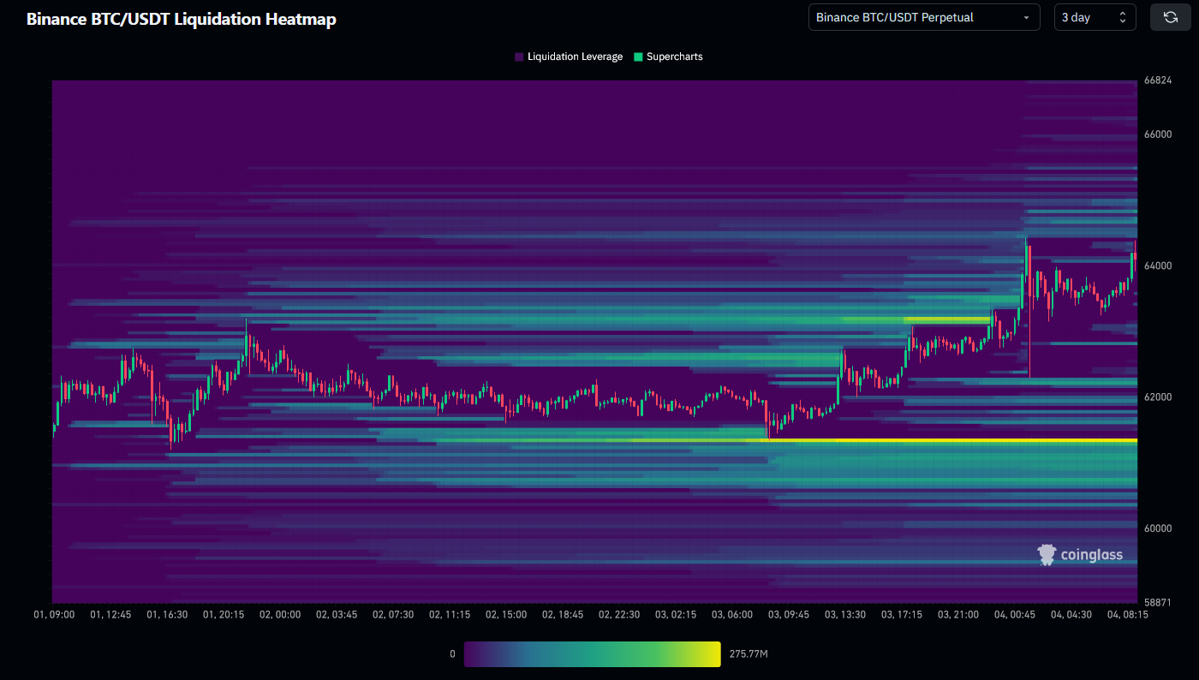Toggle the Supercharts series label
The image size is (1199, 680).
[674, 57]
